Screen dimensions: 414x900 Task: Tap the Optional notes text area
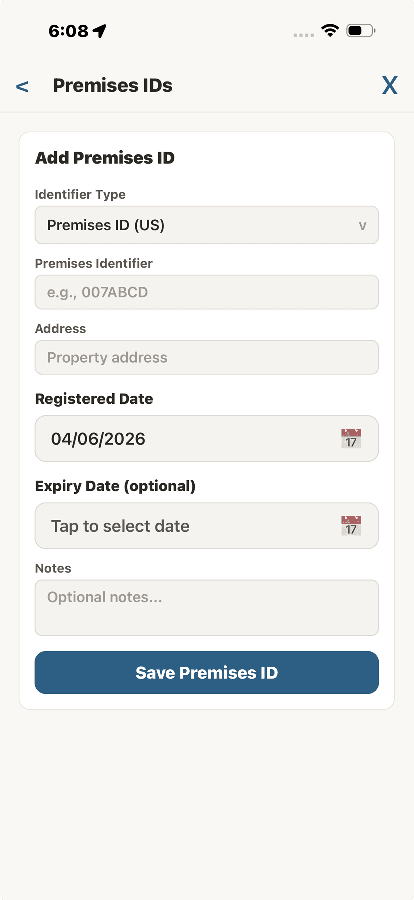(x=206, y=607)
